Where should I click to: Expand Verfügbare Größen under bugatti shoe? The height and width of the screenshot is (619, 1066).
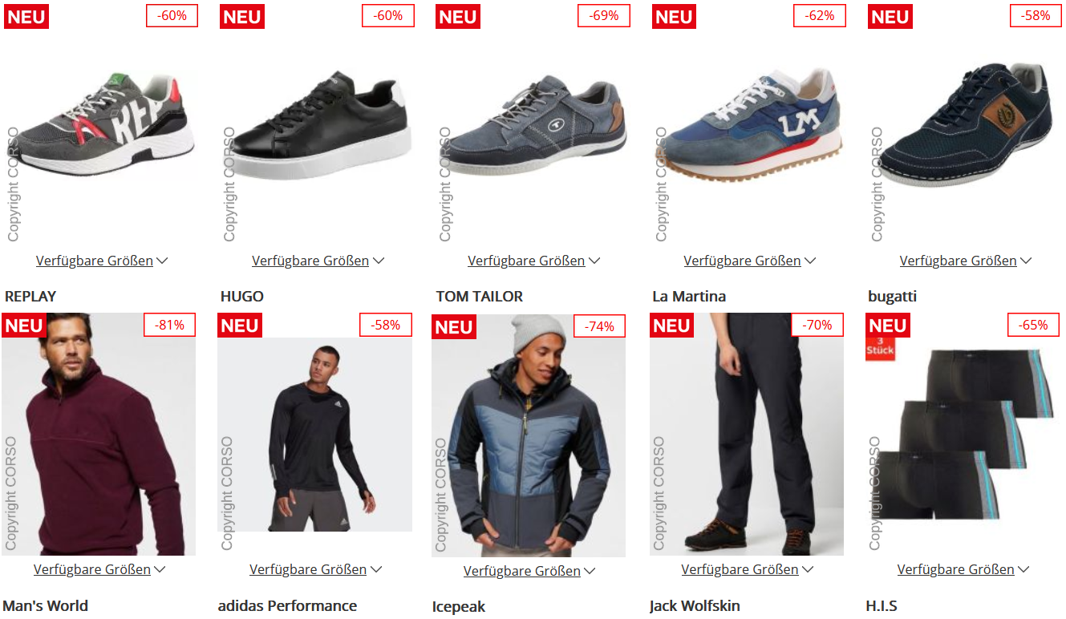(966, 261)
